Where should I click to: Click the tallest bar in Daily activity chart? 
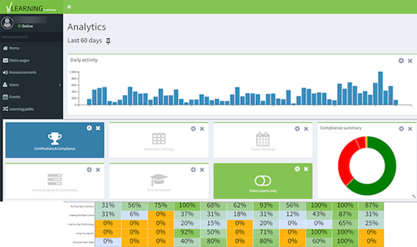pos(380,88)
